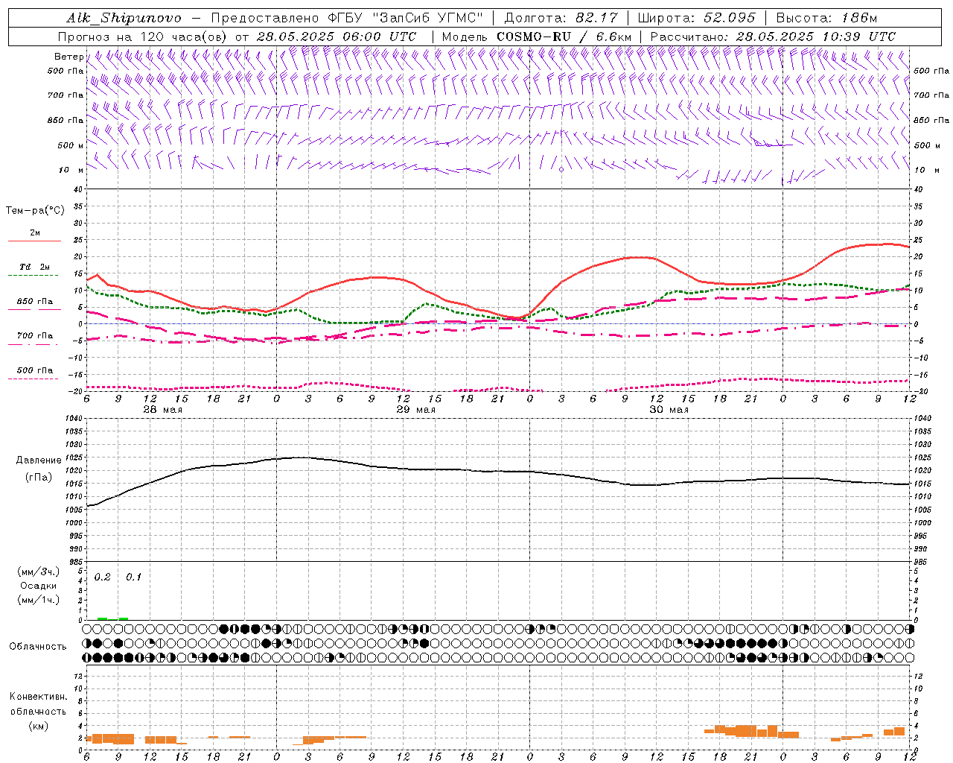Click the green precipitation bar below the 0.1 value
The height and width of the screenshot is (763, 953).
click(124, 618)
